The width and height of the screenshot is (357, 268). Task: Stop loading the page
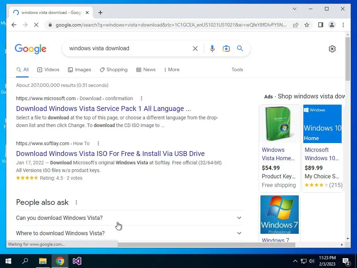click(x=36, y=25)
